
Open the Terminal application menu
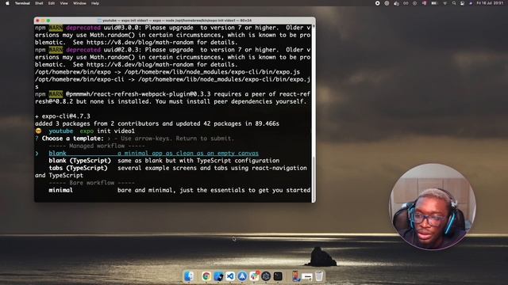click(x=22, y=3)
